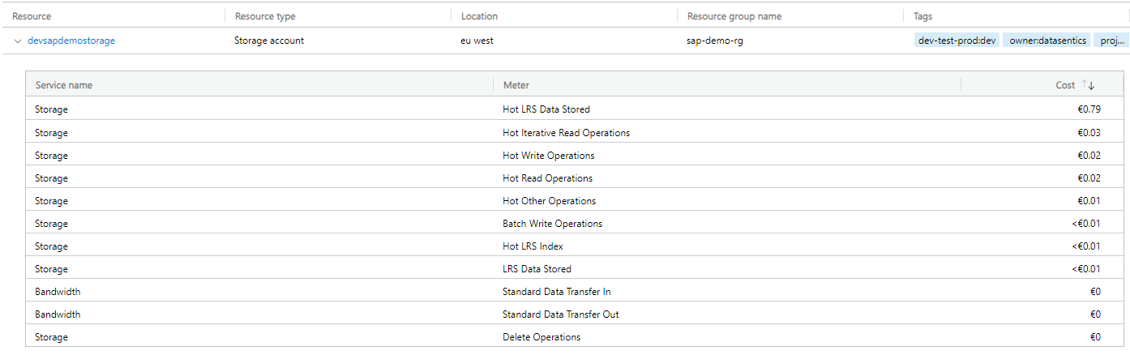Click Storage service in Hot LRS Data Stored row
Screen dimensions: 1130x355
click(x=51, y=109)
